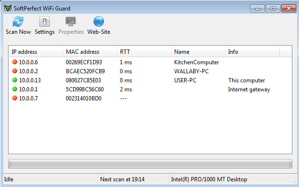Minimize the WiFi Guard window
This screenshot has width=299, height=187.
tap(257, 9)
